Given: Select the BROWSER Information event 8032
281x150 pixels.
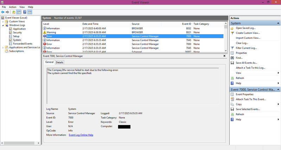Looking at the screenshot, I should click(133, 29).
